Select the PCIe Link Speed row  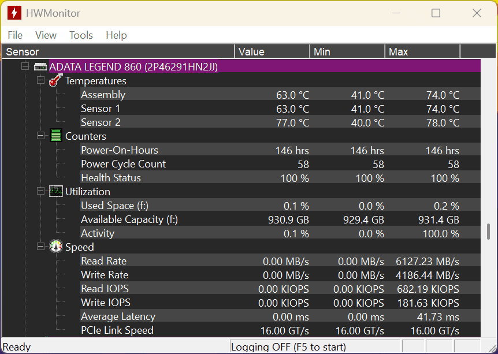click(x=280, y=330)
